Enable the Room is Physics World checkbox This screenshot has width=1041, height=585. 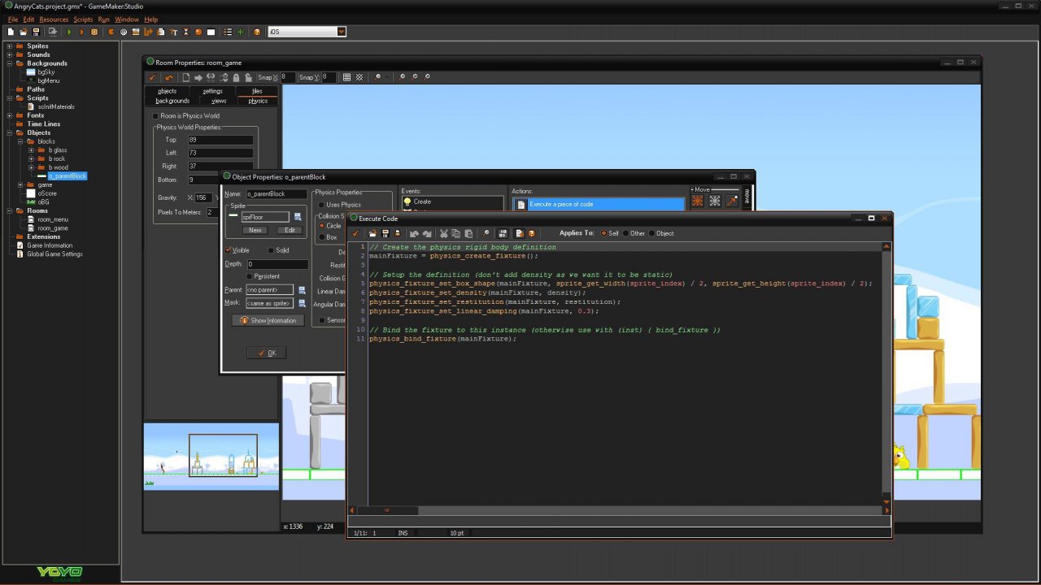(x=155, y=116)
